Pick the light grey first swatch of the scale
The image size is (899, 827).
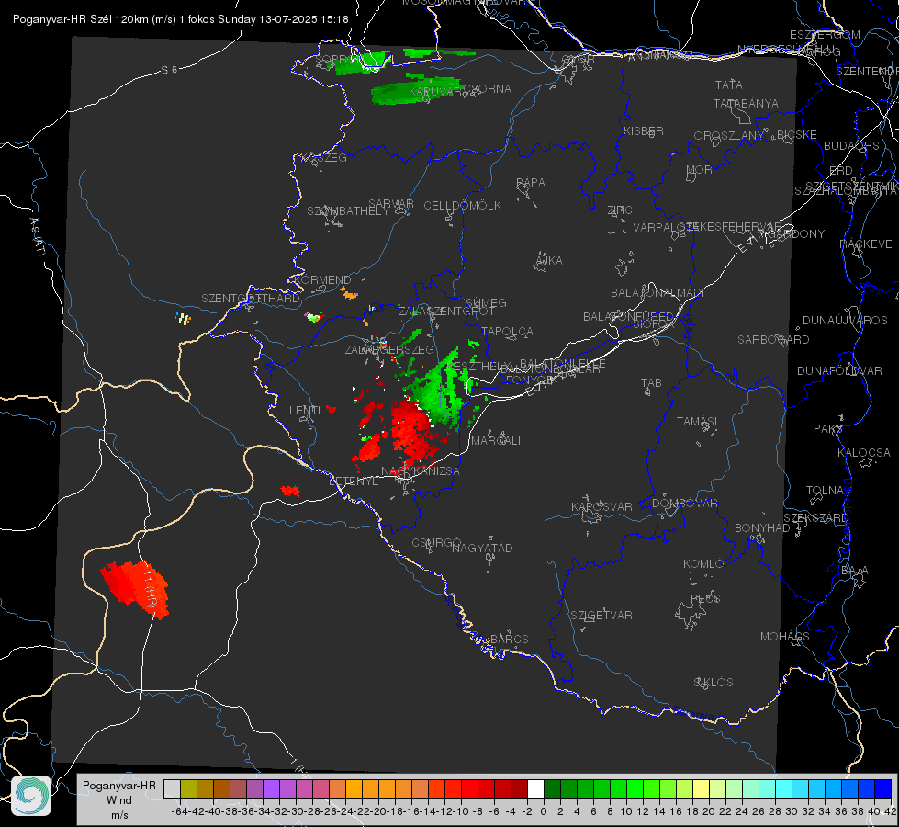[172, 788]
